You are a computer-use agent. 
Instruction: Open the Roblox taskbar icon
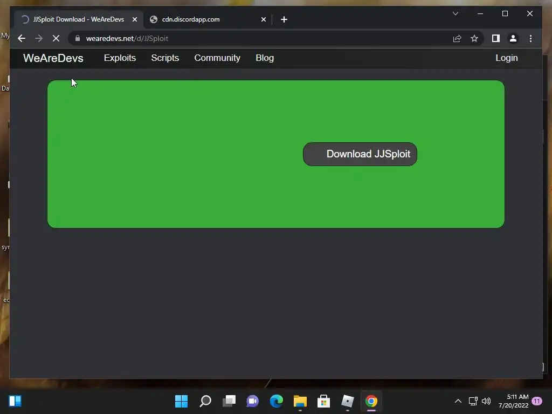point(348,401)
